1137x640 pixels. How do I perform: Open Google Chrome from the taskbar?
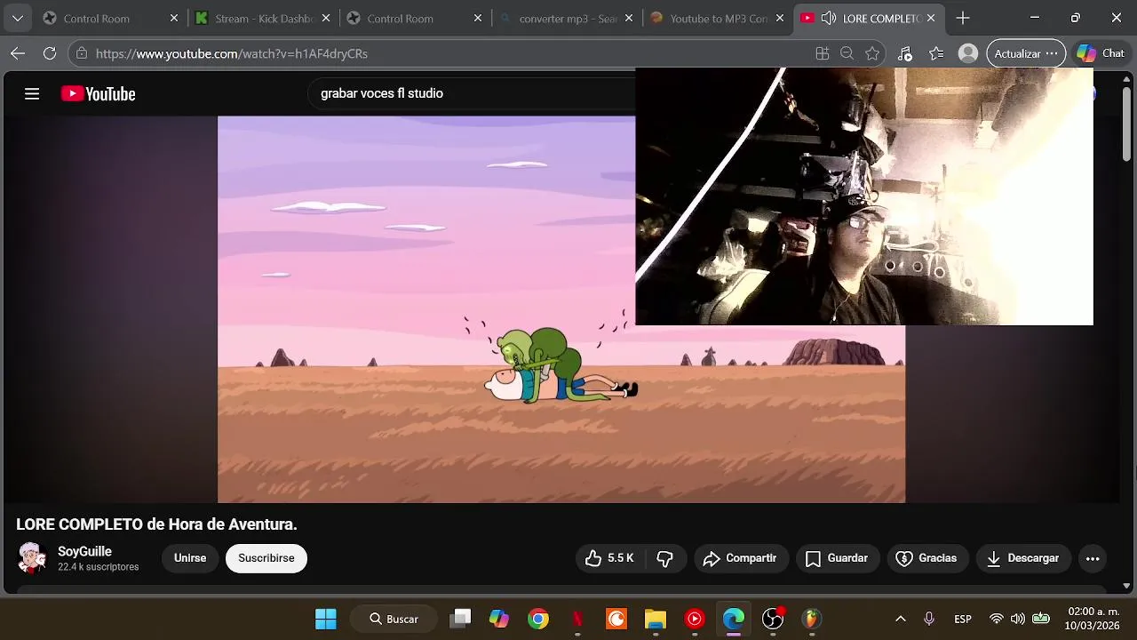coord(538,619)
